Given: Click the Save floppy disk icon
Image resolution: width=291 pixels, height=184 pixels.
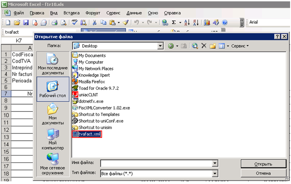Looking at the screenshot, I should [26, 23].
